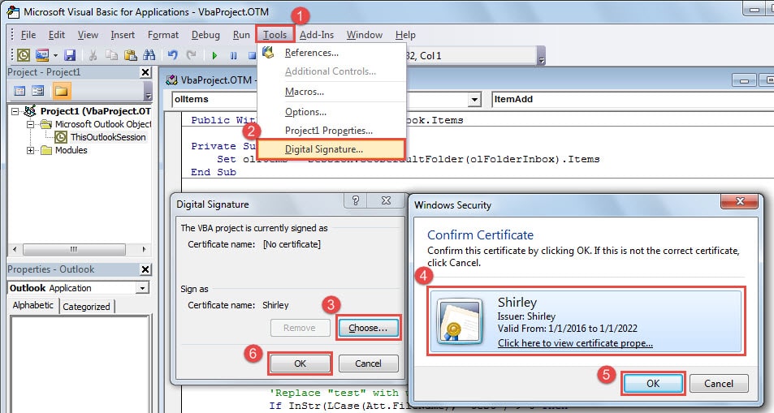Open Find with the binoculars icon
The image size is (774, 413).
pos(149,55)
